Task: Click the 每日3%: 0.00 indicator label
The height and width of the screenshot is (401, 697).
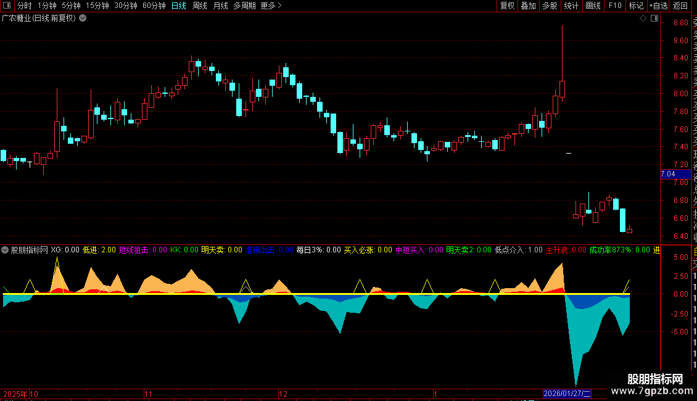Action: [x=319, y=250]
